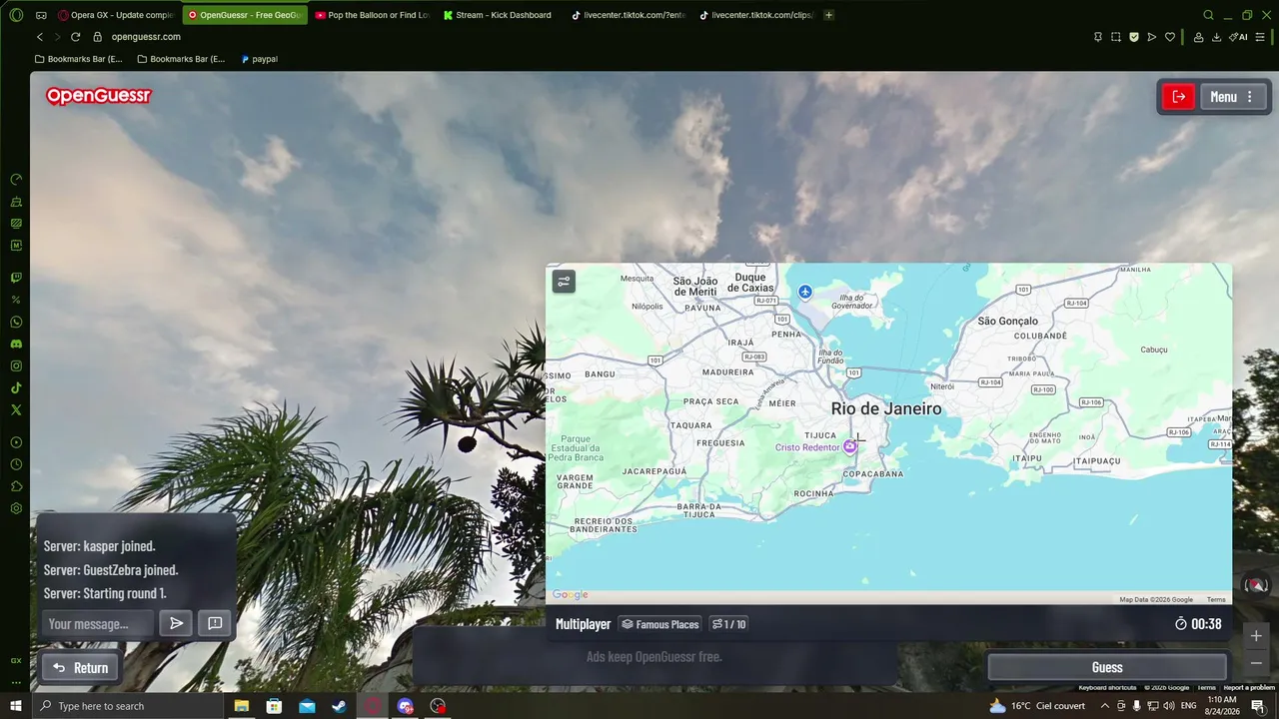Add page to bookmarks heart icon
The height and width of the screenshot is (719, 1279).
1170,37
